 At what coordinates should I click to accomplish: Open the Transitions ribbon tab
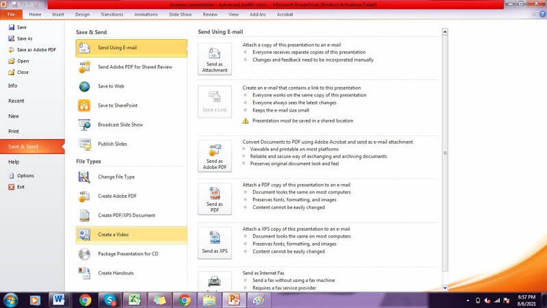(x=112, y=14)
